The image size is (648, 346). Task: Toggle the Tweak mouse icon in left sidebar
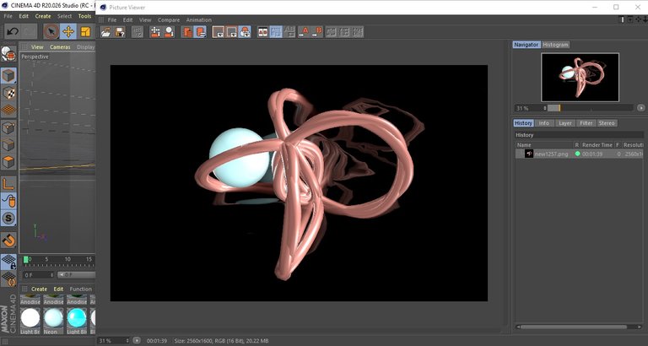click(8, 201)
